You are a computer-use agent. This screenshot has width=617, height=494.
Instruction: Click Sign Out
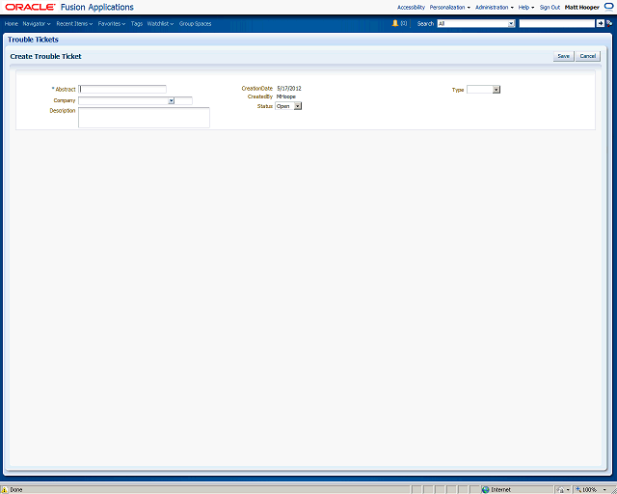550,7
